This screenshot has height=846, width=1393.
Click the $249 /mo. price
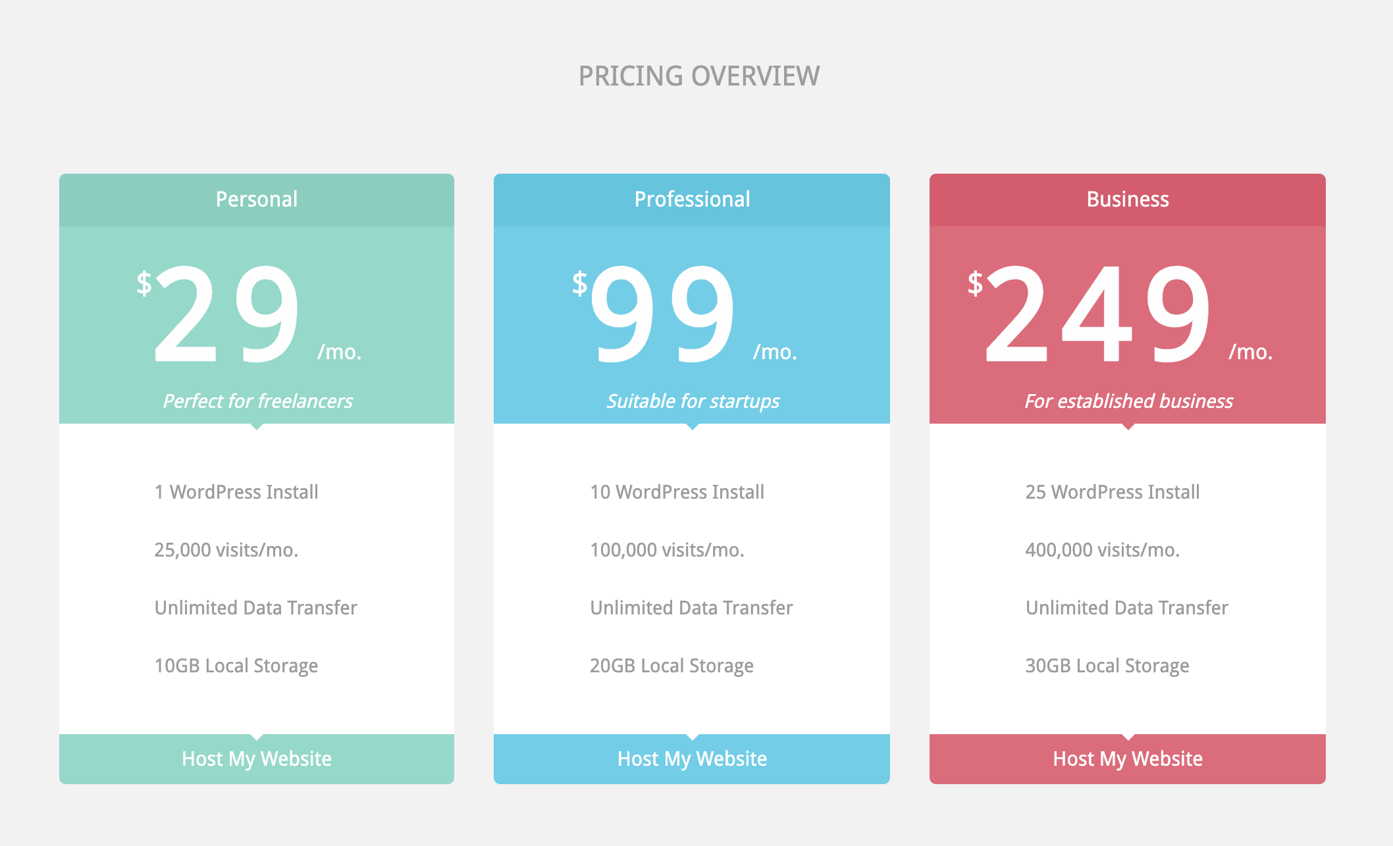click(x=1120, y=314)
